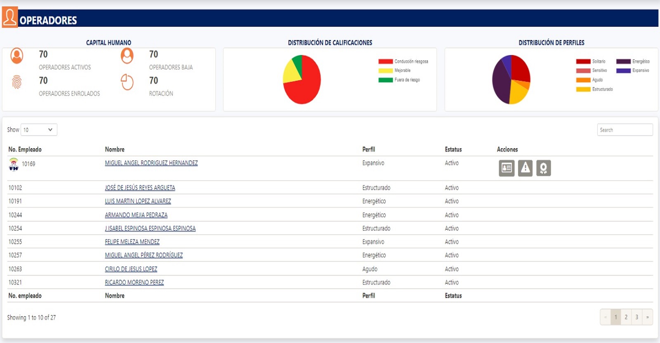The image size is (660, 343).
Task: Sort table by Nombre column header
Action: point(115,149)
